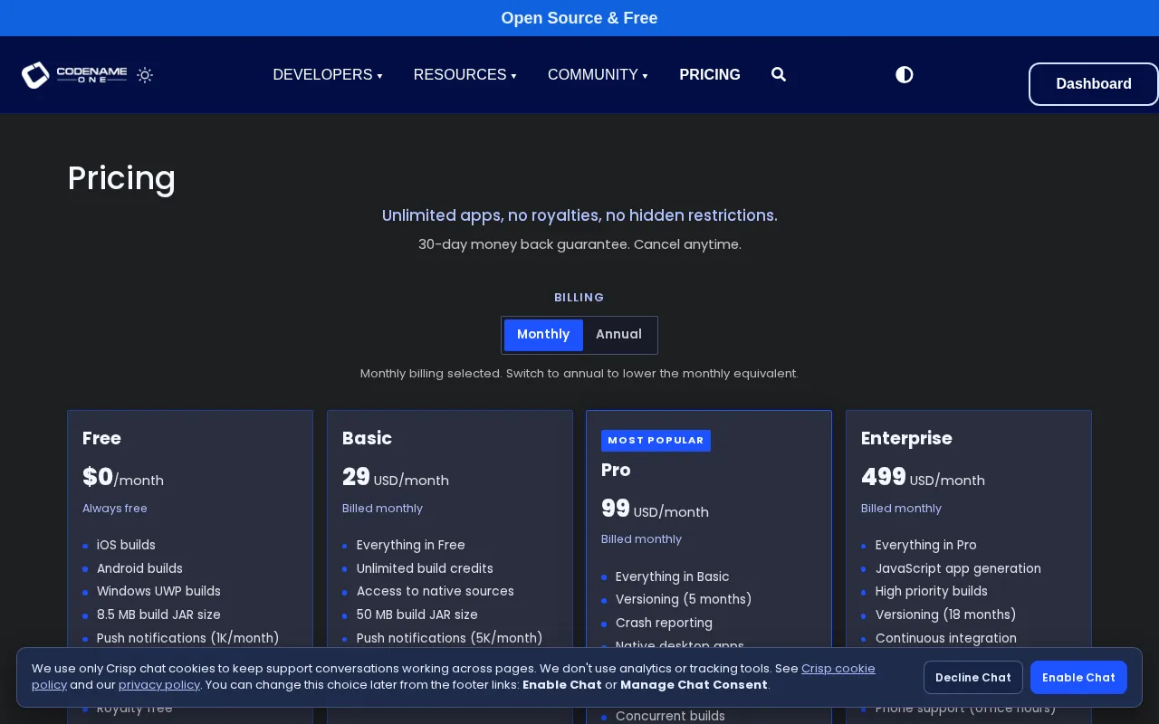Screen dimensions: 1159x724
Task: Click the 'Pricing' page title
Action: (x=122, y=178)
